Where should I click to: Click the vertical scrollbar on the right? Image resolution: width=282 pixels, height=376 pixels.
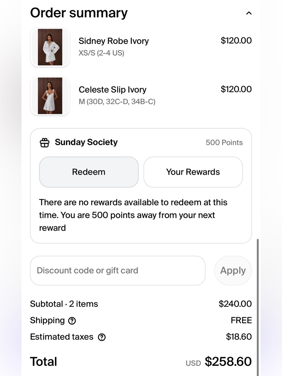click(258, 307)
